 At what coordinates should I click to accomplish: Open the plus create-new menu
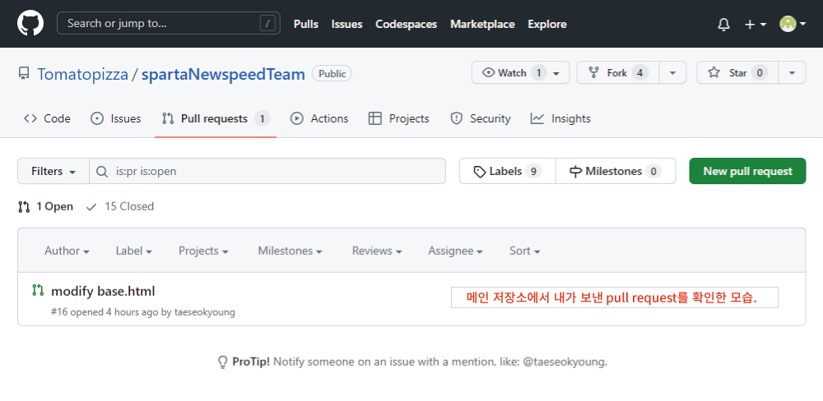click(756, 24)
